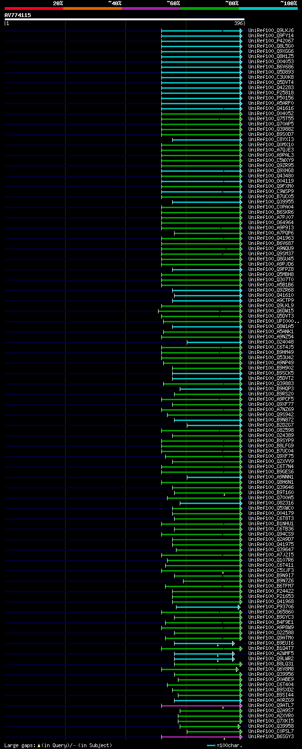Click the UniRef100_C5XJF3 label
This screenshot has height=749, width=302.
pyautogui.click(x=271, y=570)
